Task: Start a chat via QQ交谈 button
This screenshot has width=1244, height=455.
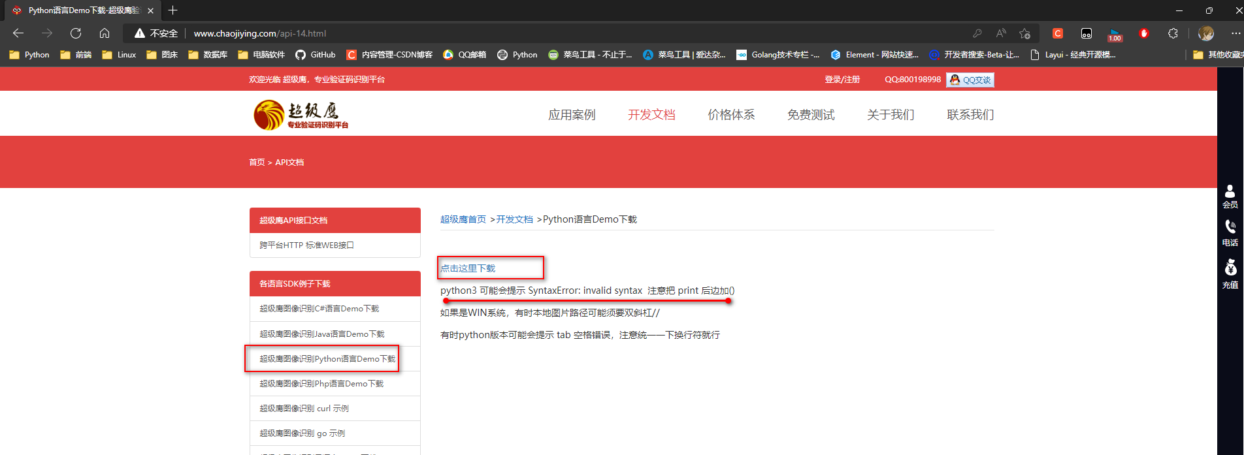Action: pyautogui.click(x=970, y=80)
